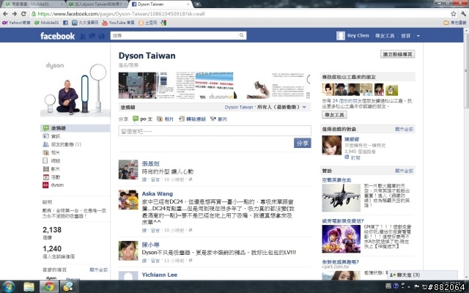
Task: Open the fighter jet ad thumbnail
Action: (x=341, y=198)
